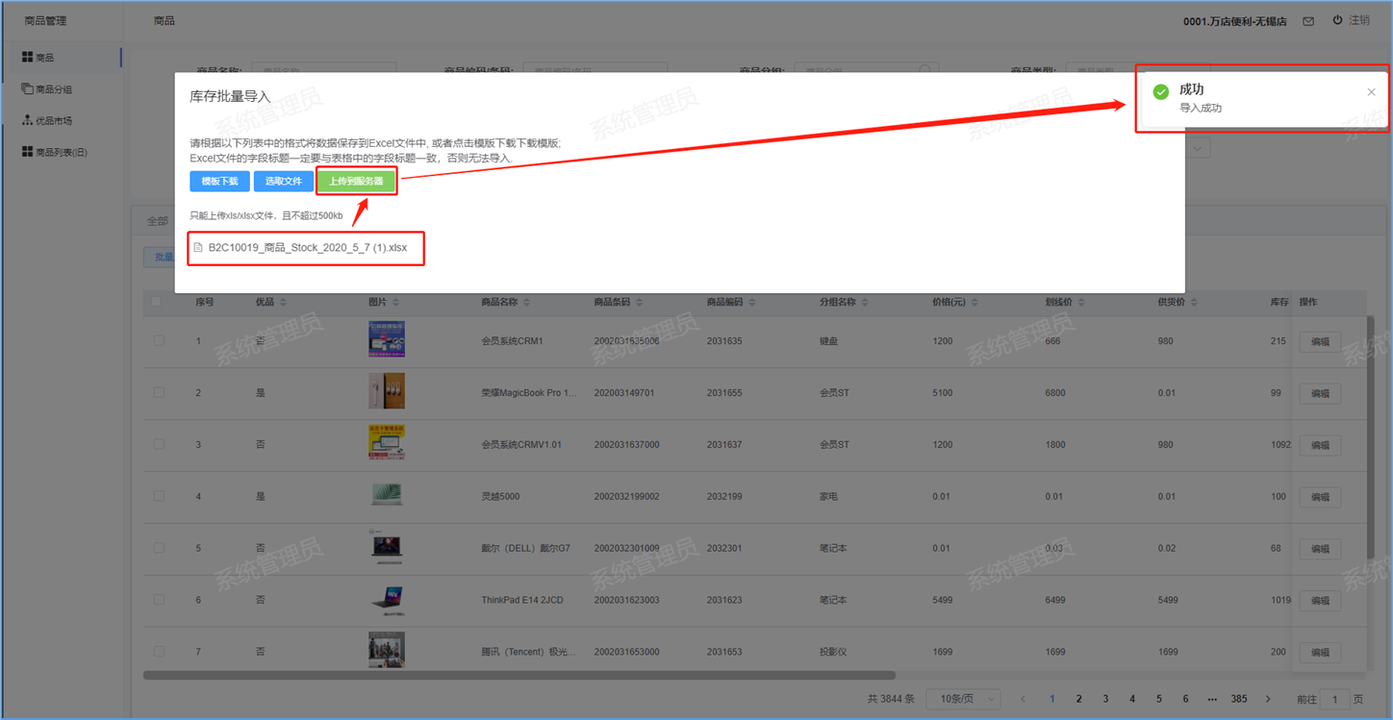Viewport: 1393px width, 720px height.
Task: Click 编辑 for 会员系统CRMV1.01
Action: [x=1320, y=445]
